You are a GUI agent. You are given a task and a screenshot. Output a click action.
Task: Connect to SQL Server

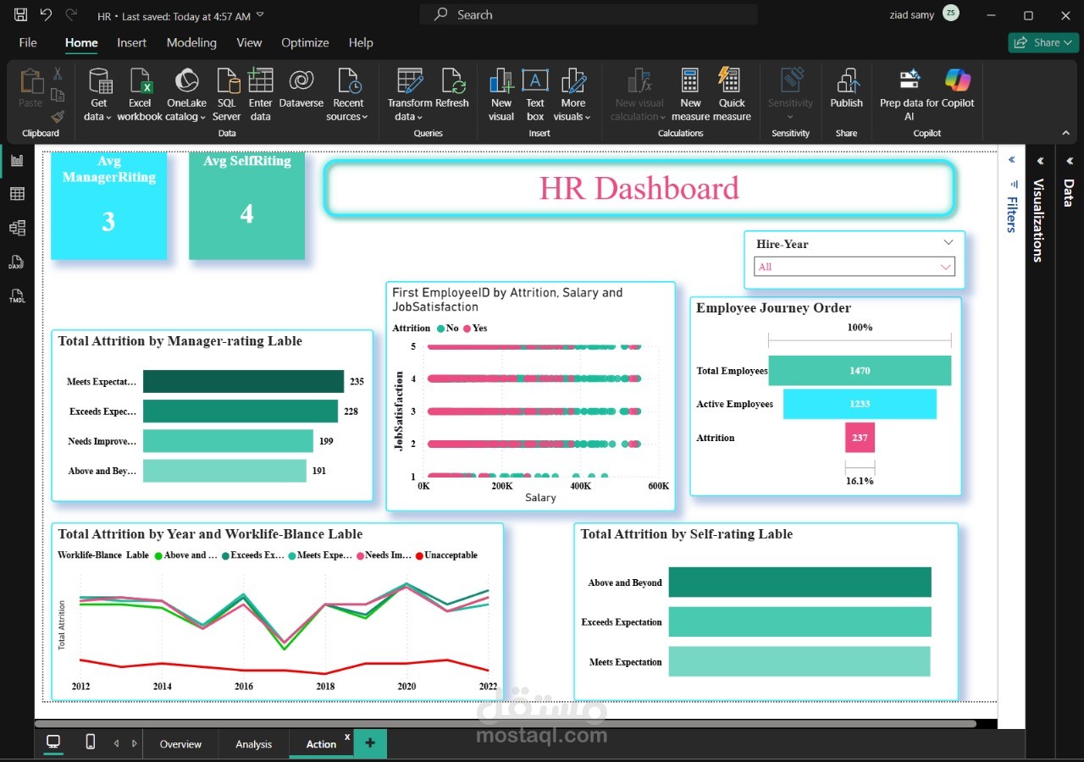point(227,94)
